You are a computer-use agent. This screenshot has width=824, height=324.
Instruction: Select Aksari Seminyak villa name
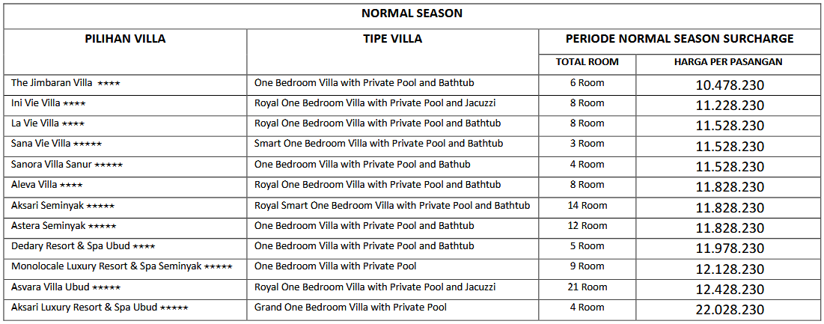pos(63,205)
